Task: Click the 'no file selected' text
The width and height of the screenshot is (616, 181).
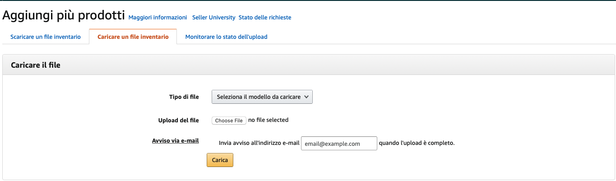Action: pos(268,120)
